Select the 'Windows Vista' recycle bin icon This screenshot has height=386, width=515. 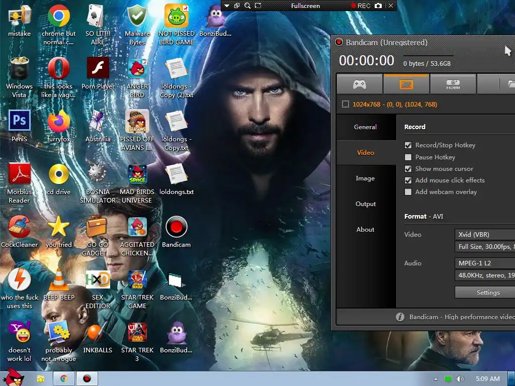coord(20,77)
